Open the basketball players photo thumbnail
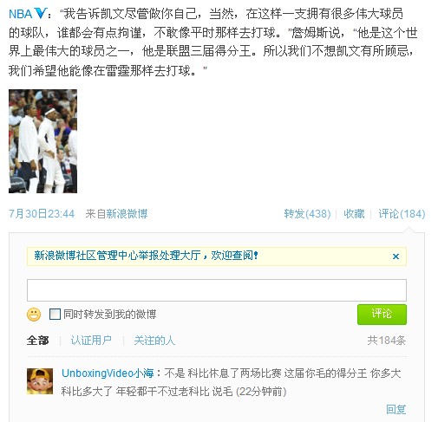This screenshot has width=438, height=422. (42, 141)
